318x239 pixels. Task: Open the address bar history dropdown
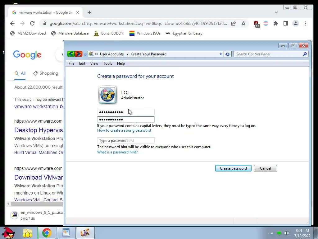point(220,54)
